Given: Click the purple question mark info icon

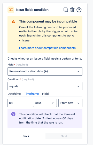Looking at the screenshot, I should point(13,114).
